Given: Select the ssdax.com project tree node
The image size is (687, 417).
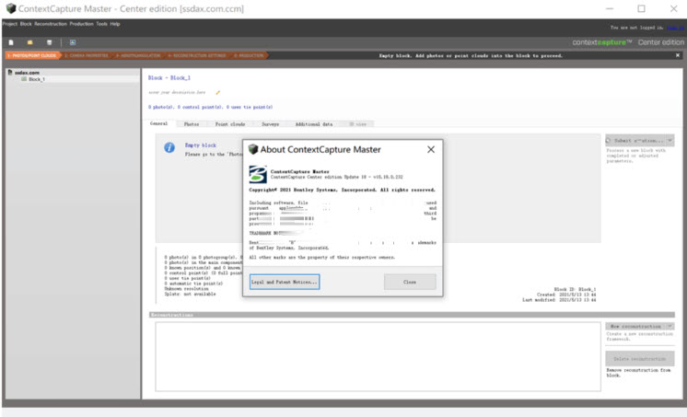Looking at the screenshot, I should tap(26, 72).
